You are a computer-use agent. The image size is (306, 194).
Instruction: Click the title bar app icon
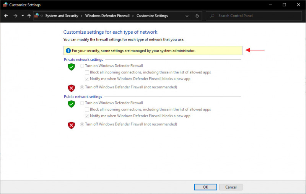coord(5,5)
